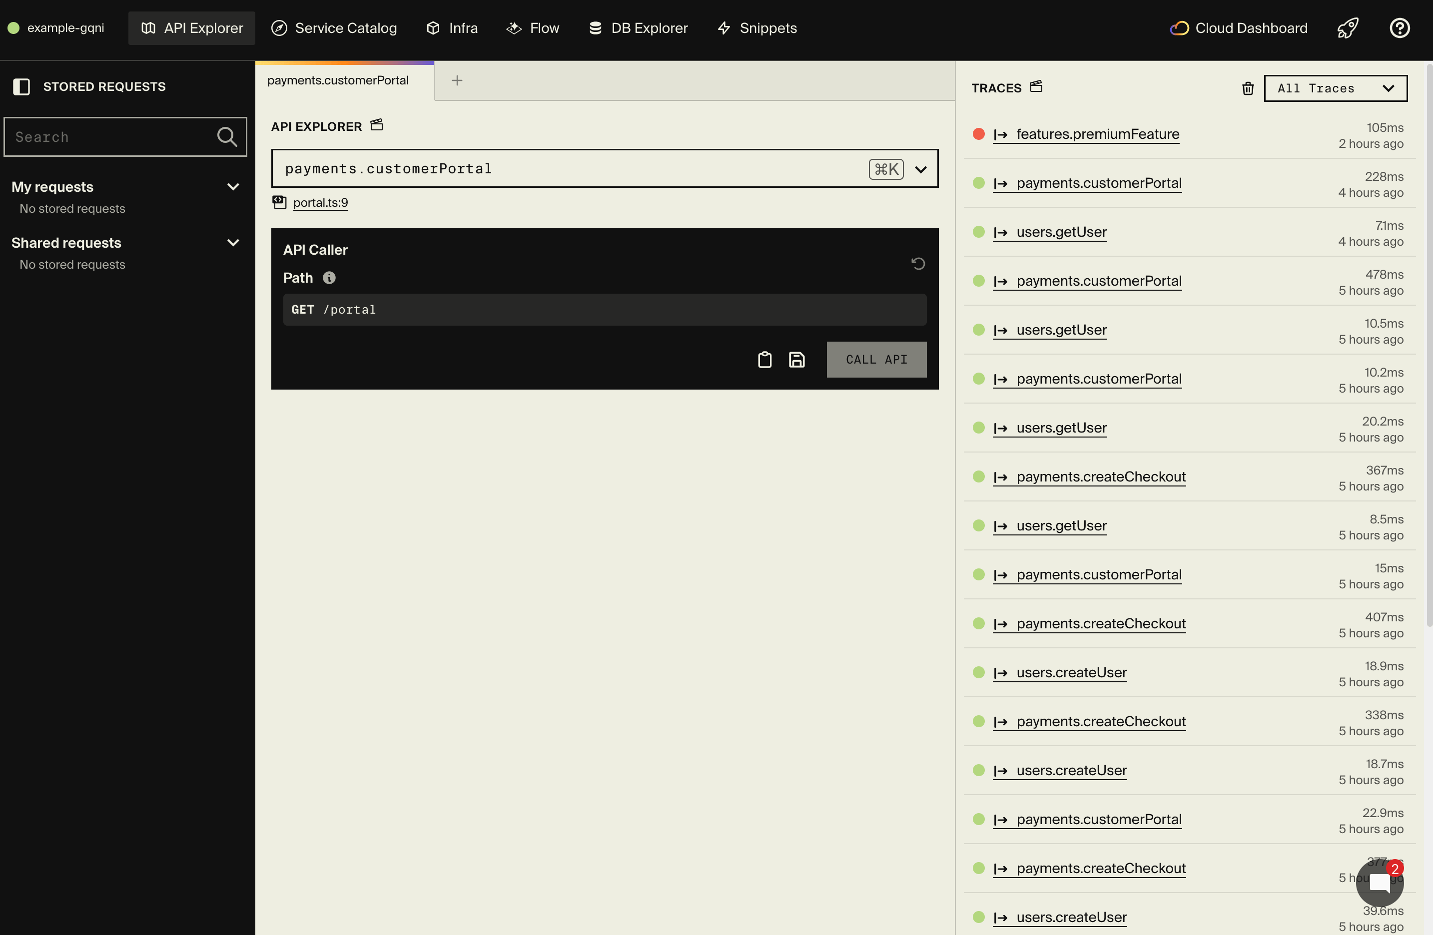
Task: Reset the API Caller form
Action: tap(917, 264)
